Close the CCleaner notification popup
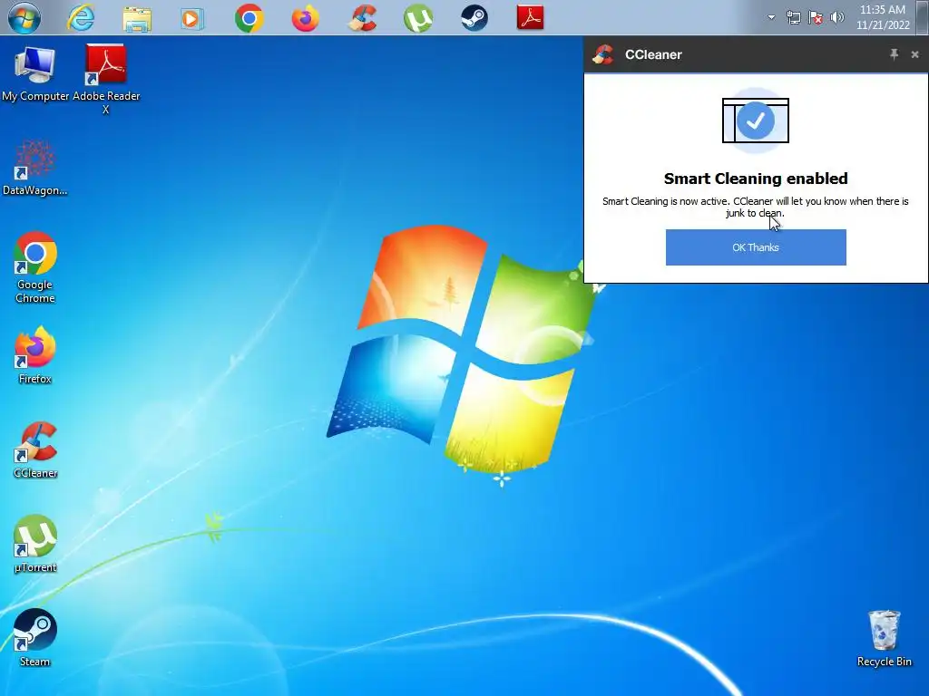This screenshot has height=696, width=929. pyautogui.click(x=914, y=54)
